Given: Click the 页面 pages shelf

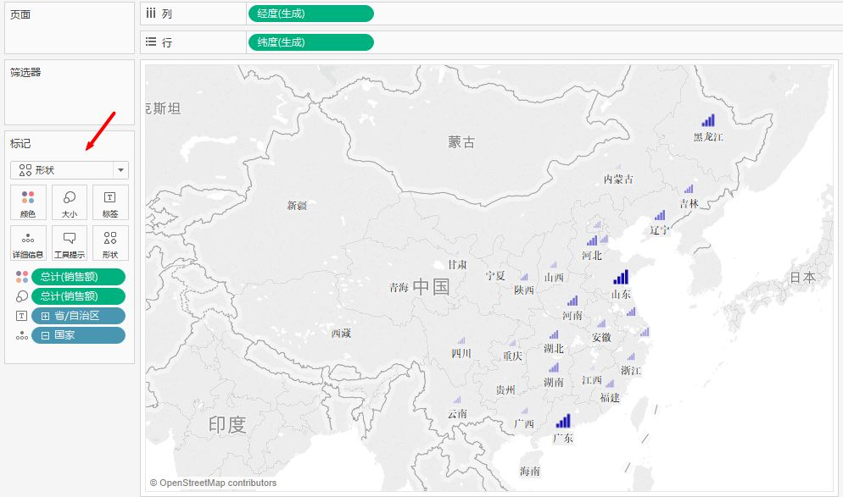Looking at the screenshot, I should click(x=70, y=28).
